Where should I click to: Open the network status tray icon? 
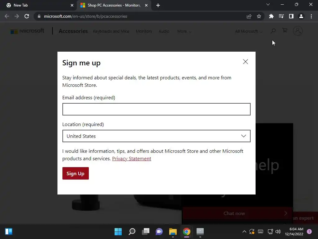coord(270,232)
